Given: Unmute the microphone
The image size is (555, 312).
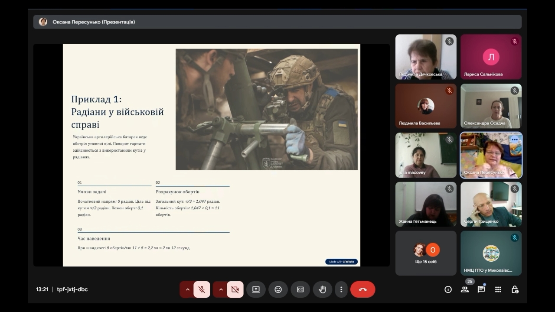Looking at the screenshot, I should (x=202, y=289).
